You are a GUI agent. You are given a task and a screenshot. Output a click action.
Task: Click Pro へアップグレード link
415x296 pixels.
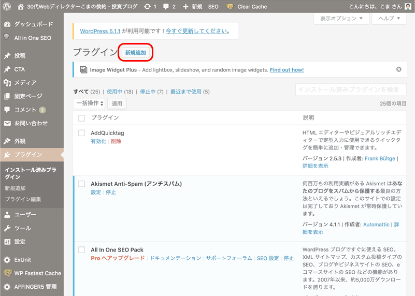118,258
